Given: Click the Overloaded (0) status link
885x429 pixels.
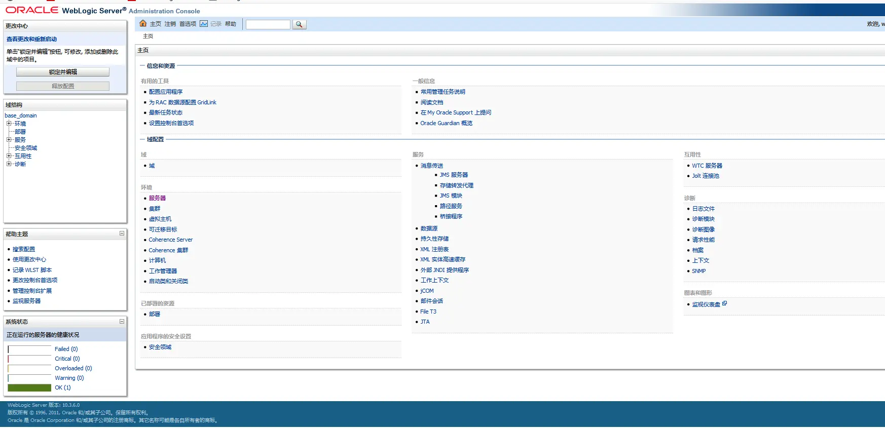Looking at the screenshot, I should coord(73,368).
